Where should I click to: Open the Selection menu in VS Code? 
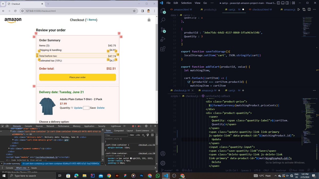tap(186, 3)
